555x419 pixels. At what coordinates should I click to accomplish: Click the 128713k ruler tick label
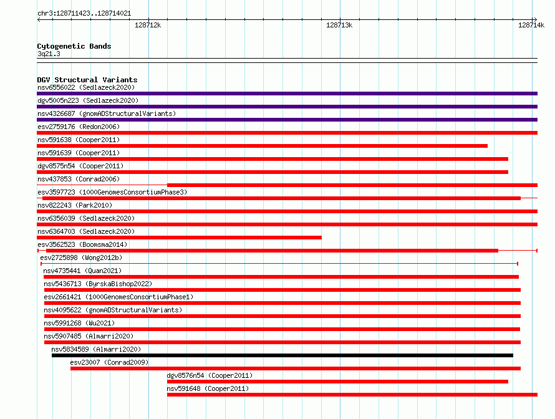click(339, 25)
